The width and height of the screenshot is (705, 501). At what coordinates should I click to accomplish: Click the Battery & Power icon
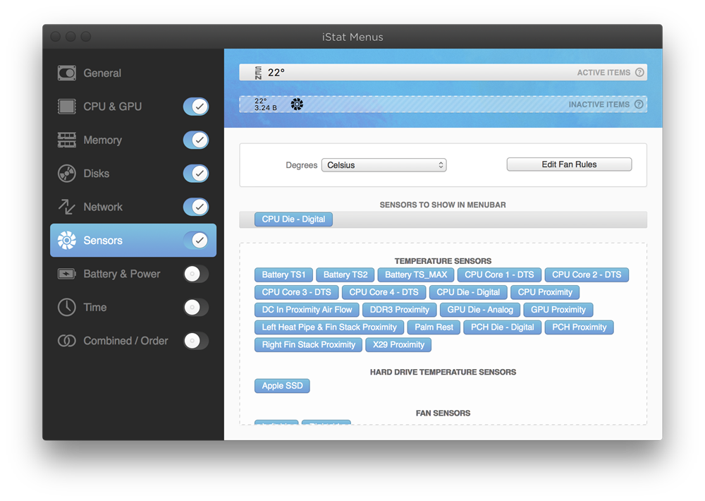pyautogui.click(x=66, y=274)
